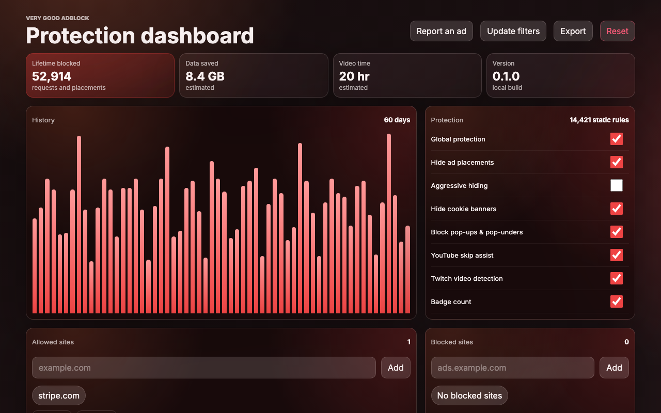This screenshot has height=413, width=661.
Task: Click the Blocked sites heading
Action: 452,342
